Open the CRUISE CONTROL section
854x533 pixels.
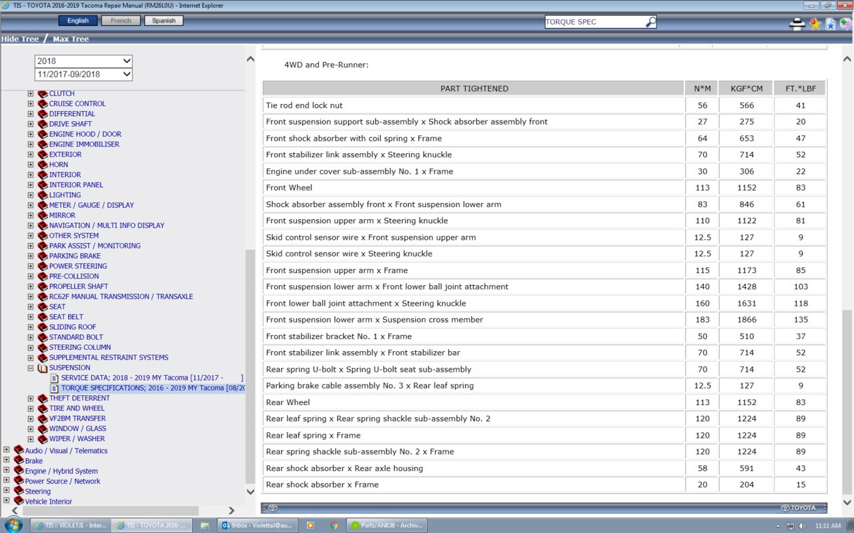point(77,104)
